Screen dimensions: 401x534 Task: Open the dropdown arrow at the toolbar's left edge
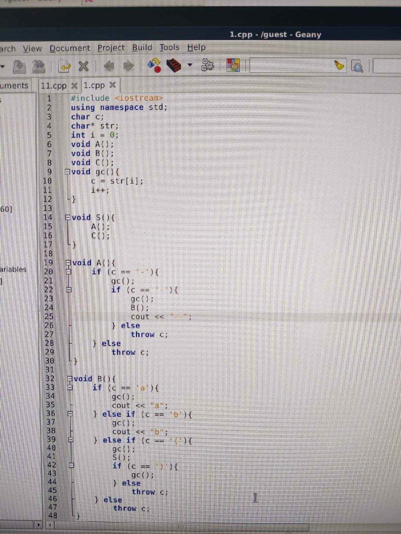click(x=3, y=66)
